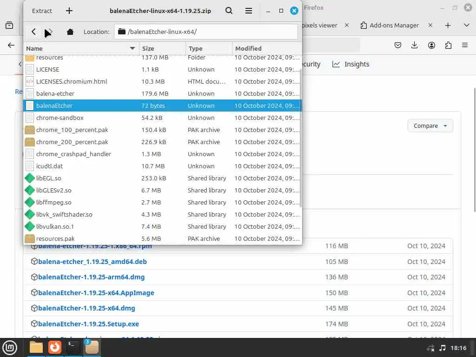Open the Firefox extensions icon
The height and width of the screenshot is (357, 476).
click(x=448, y=45)
